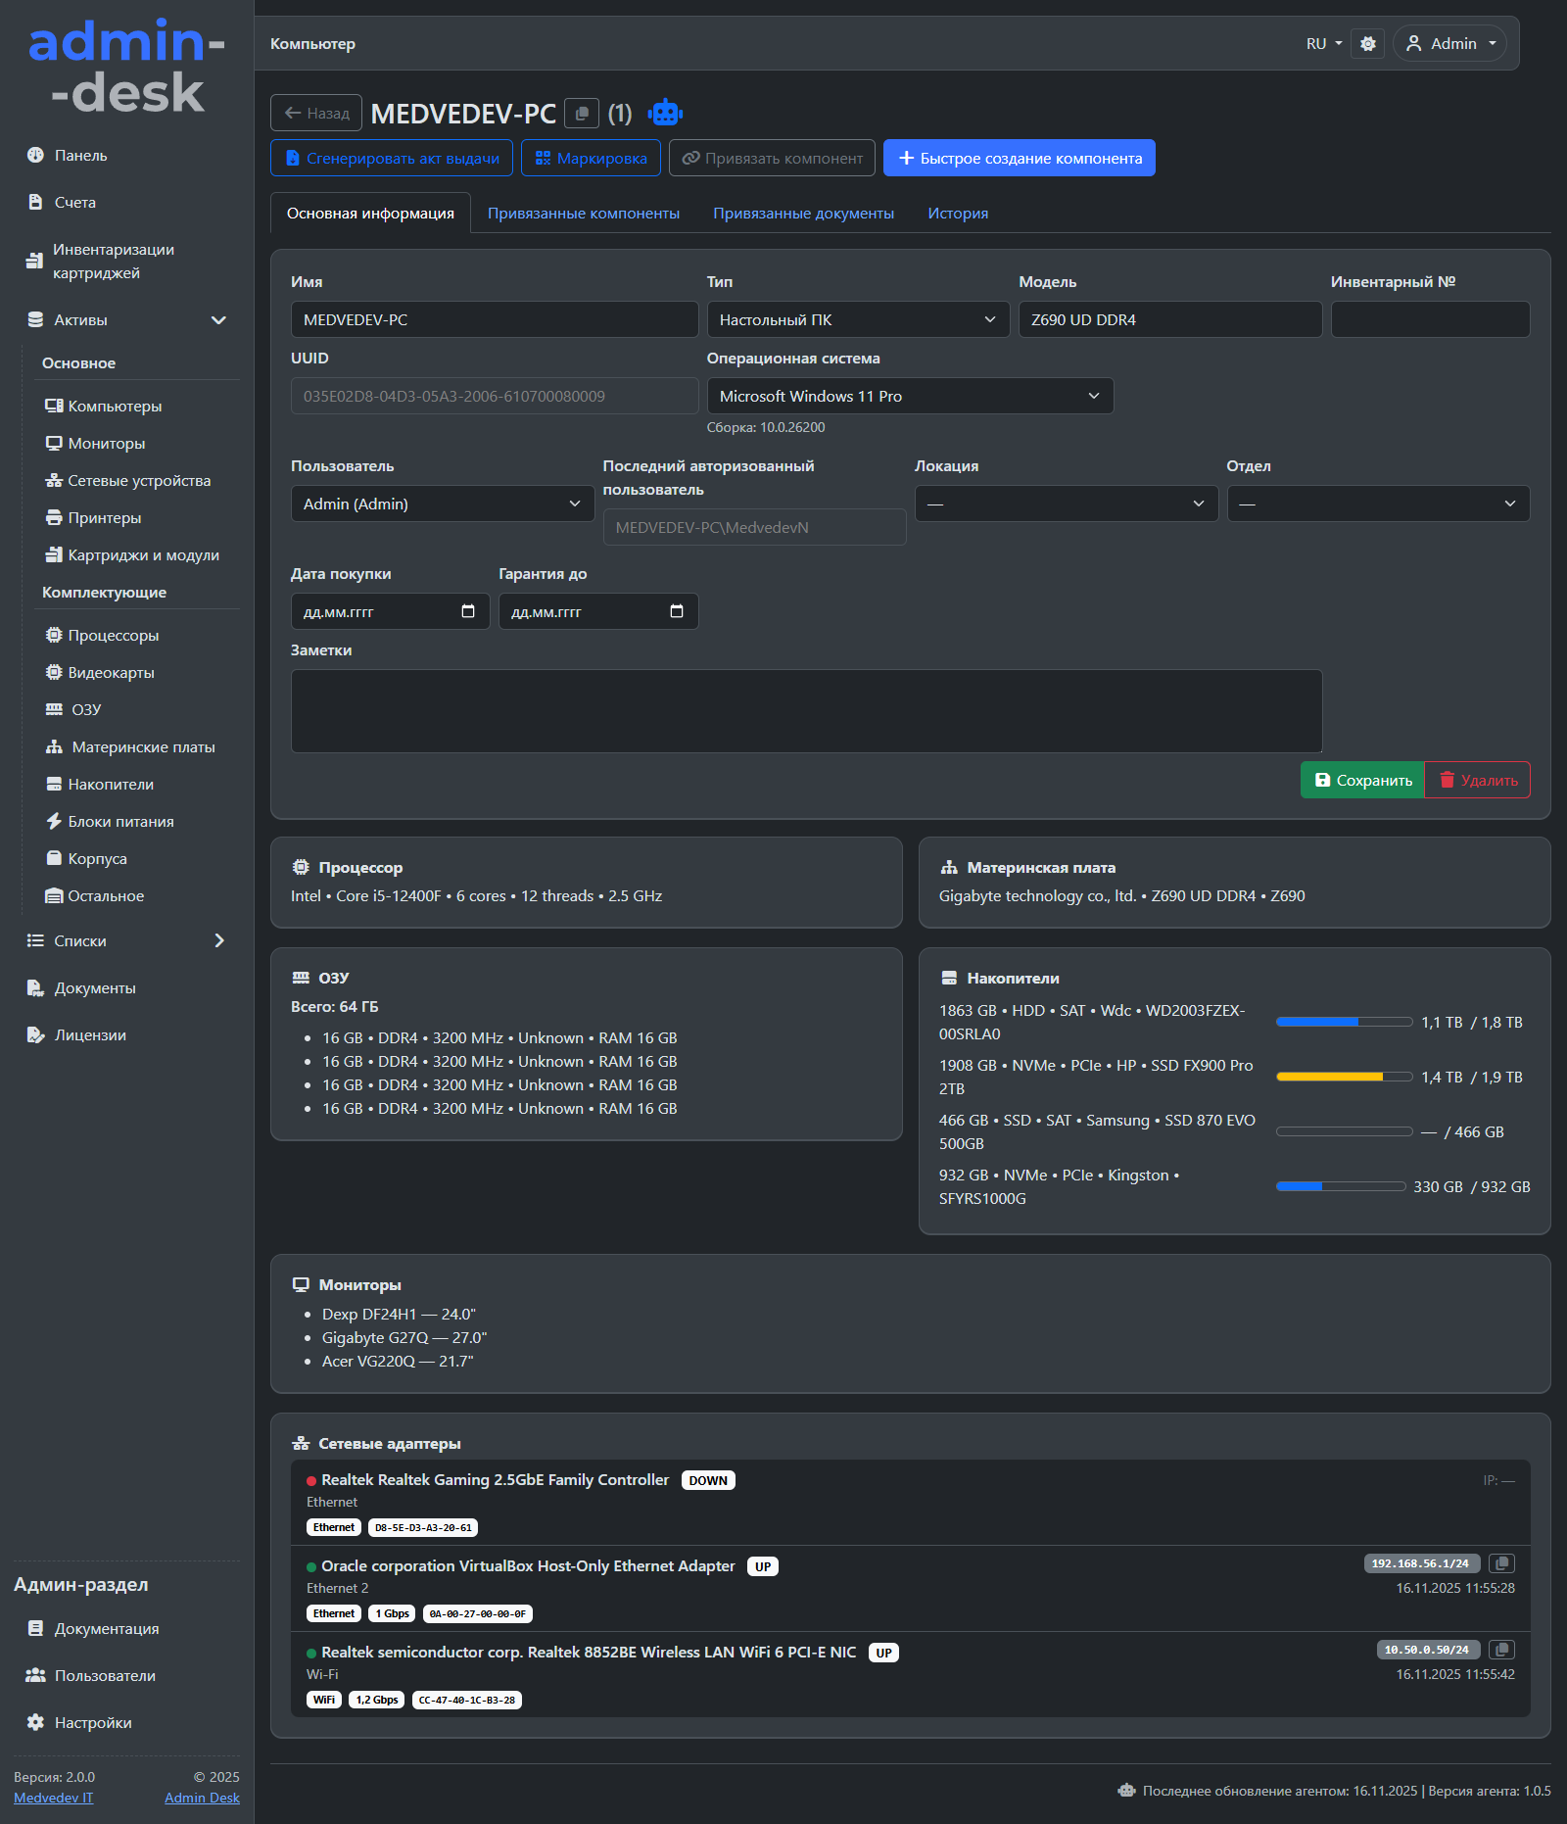Open the operating system dropdown
The width and height of the screenshot is (1567, 1824).
[x=909, y=397]
